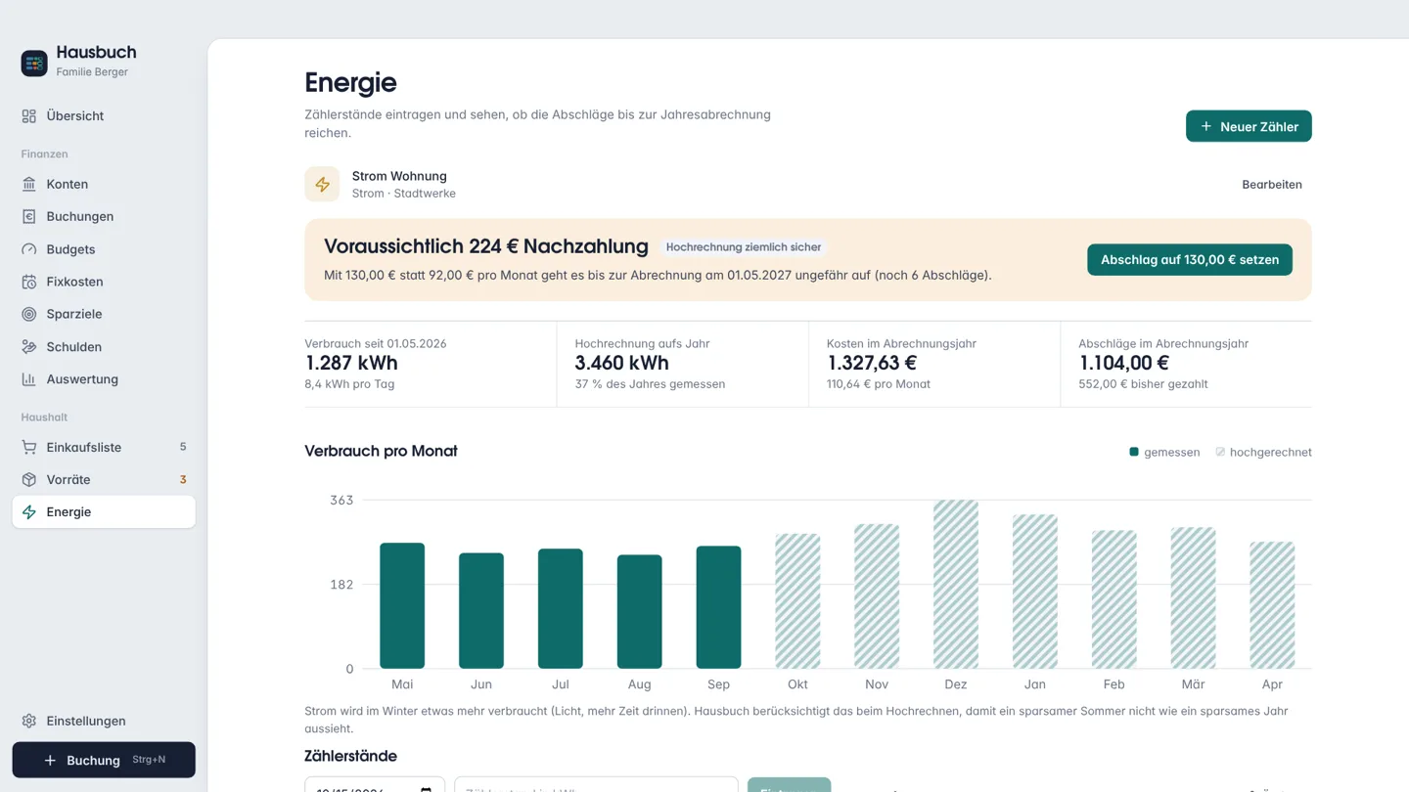This screenshot has height=792, width=1409.
Task: Open Übersicht via its grid icon
Action: tap(29, 116)
